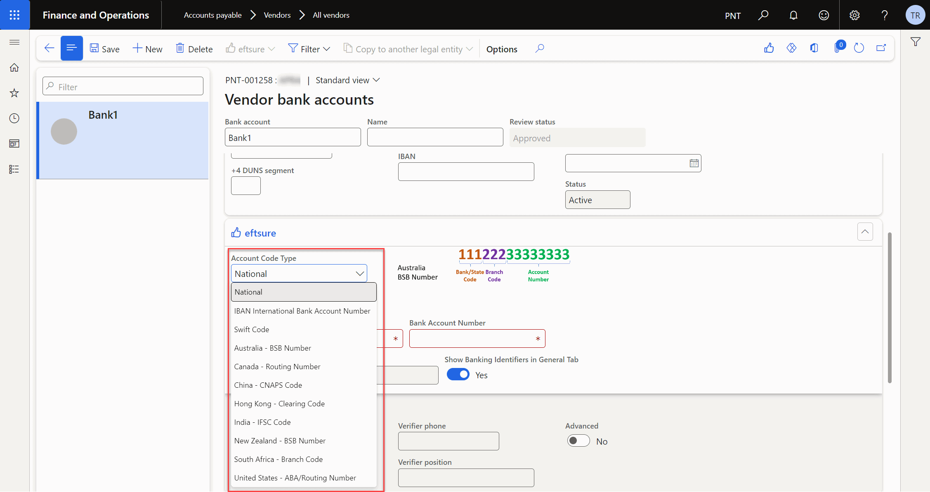Go to the Home icon in sidebar
The image size is (930, 492).
pyautogui.click(x=14, y=68)
